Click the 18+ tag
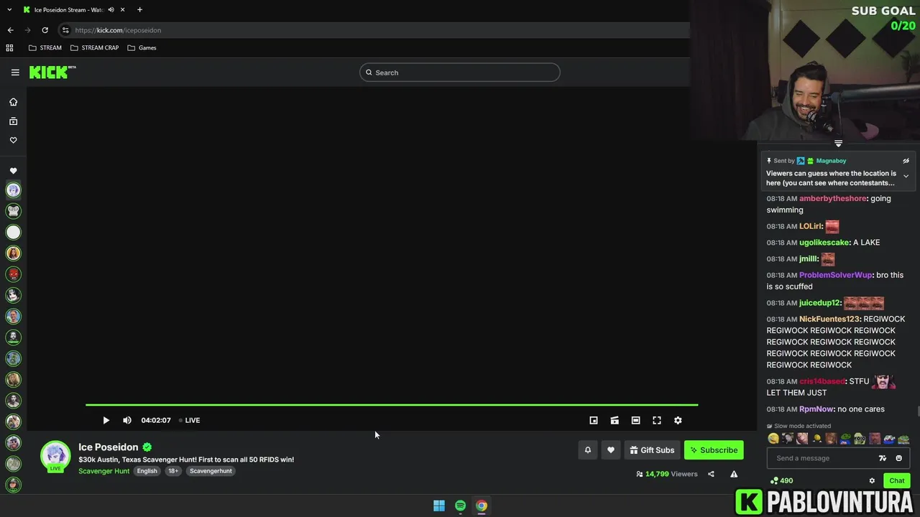Viewport: 920px width, 517px height. click(173, 471)
